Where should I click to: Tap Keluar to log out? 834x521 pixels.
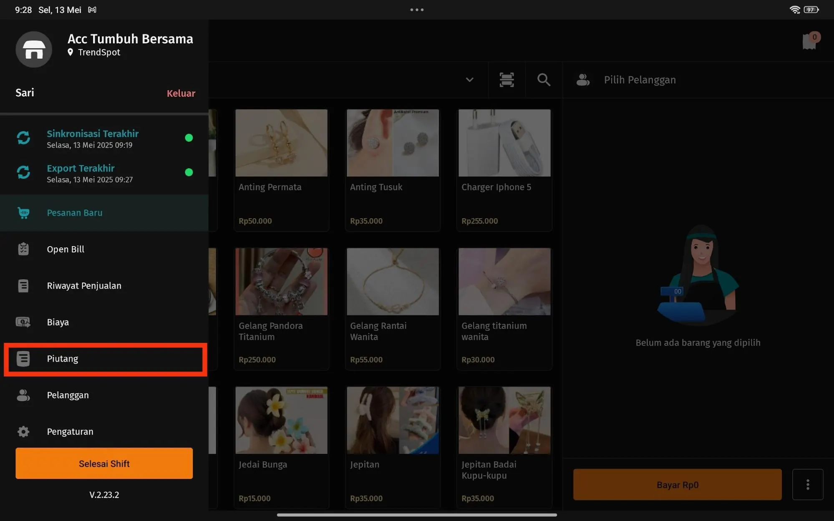181,93
